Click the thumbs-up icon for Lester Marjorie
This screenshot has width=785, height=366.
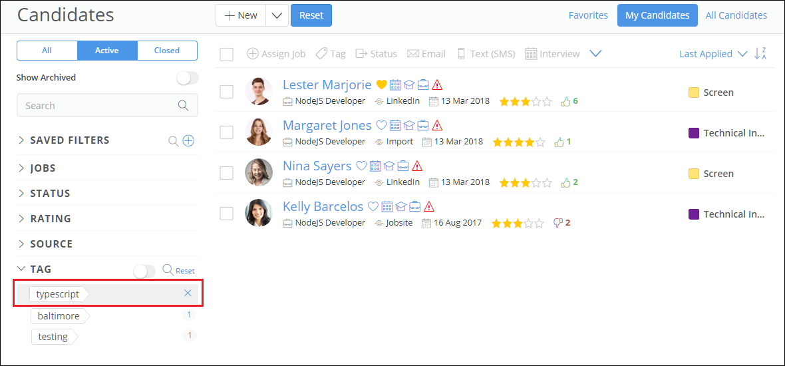[565, 101]
